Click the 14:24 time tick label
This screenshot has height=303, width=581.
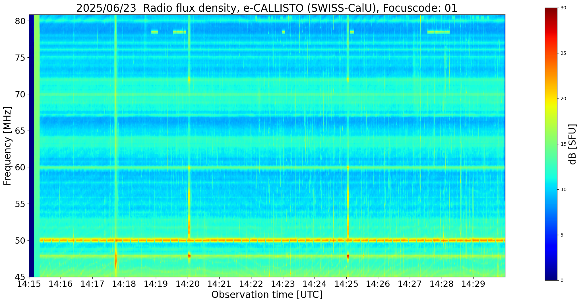(x=315, y=284)
